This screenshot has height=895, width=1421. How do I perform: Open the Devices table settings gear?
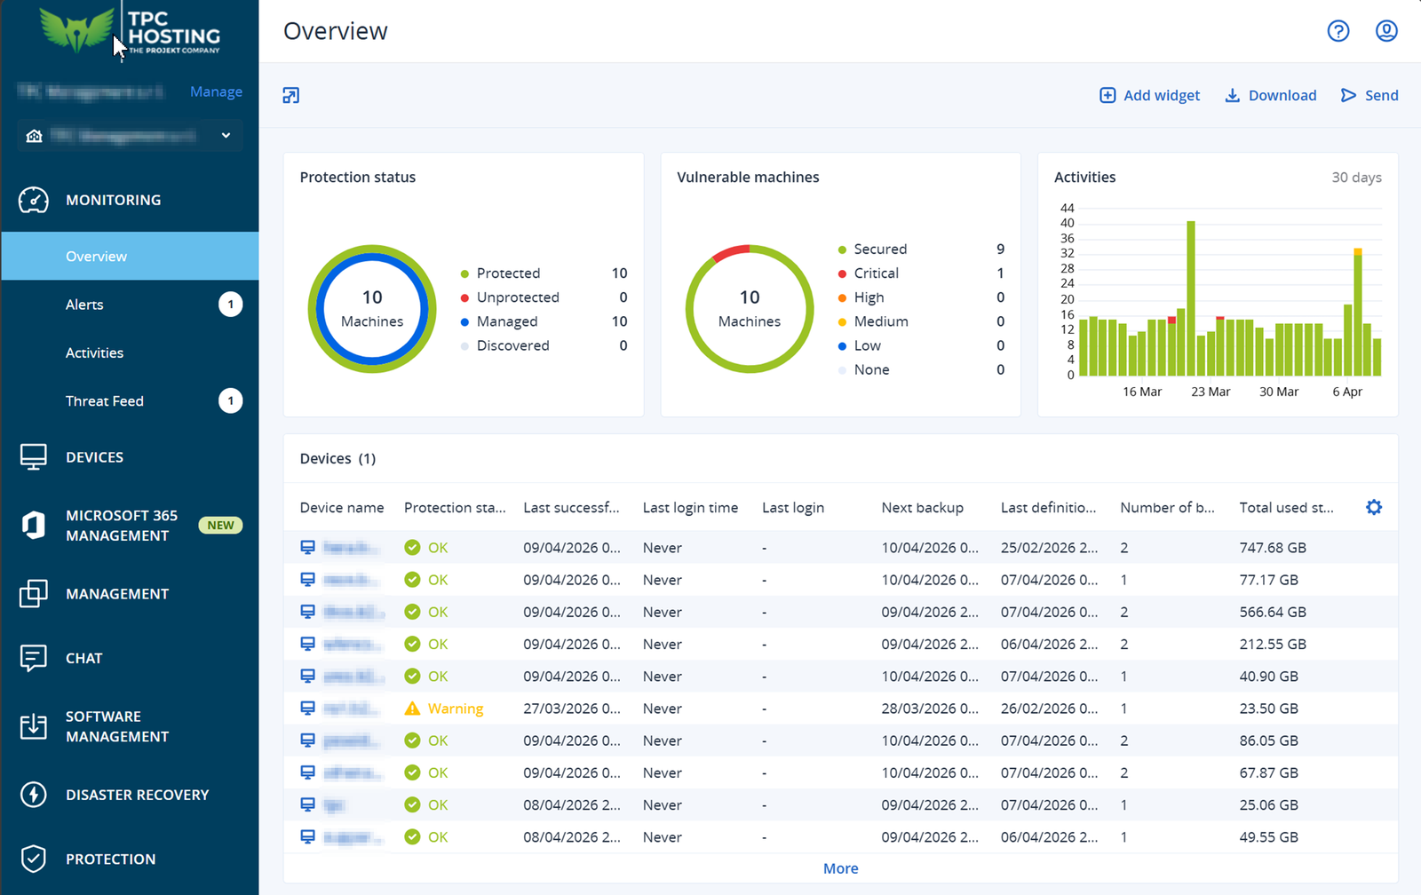[x=1373, y=508]
